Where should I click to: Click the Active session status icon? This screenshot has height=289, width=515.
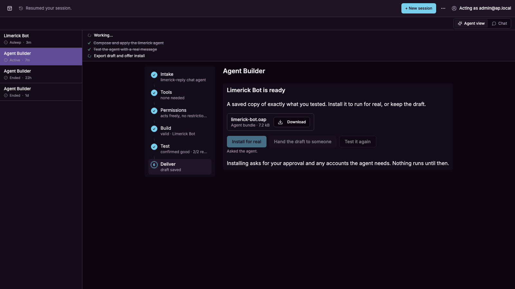coord(6,60)
